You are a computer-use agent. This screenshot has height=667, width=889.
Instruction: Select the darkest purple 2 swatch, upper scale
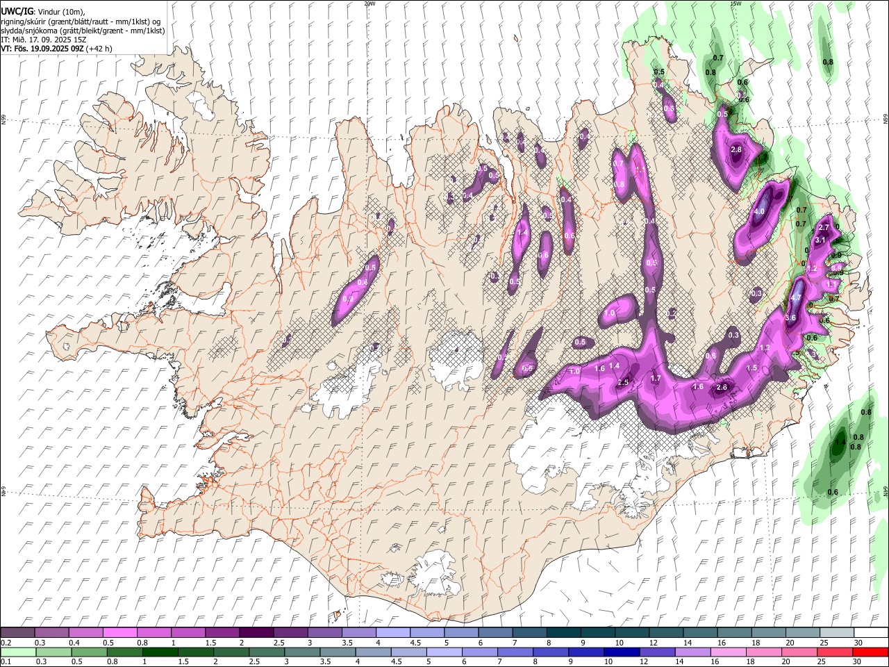click(x=256, y=632)
